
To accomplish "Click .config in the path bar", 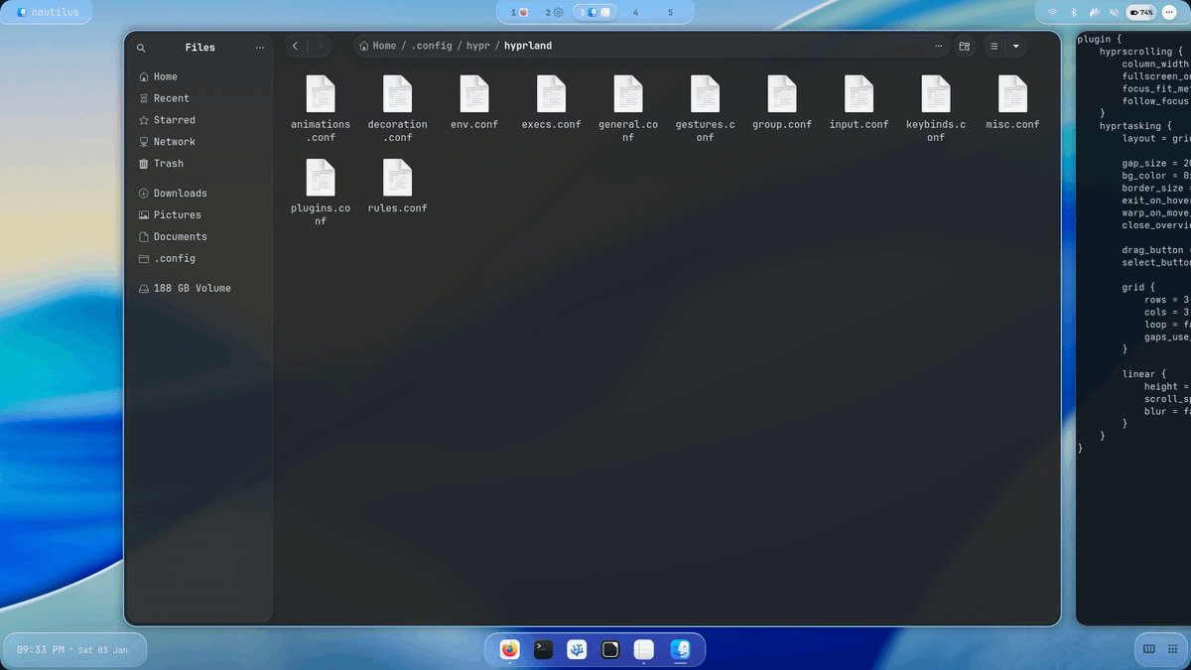I will (x=432, y=46).
